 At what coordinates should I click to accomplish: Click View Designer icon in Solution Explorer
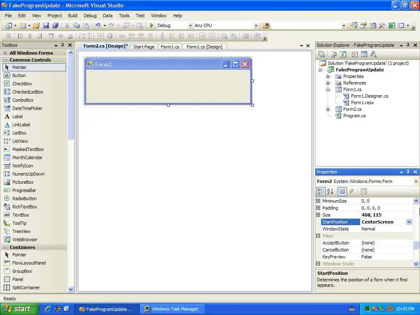tap(364, 55)
